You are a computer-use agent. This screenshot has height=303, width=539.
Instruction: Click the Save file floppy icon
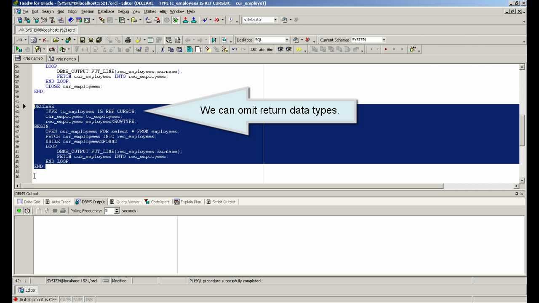coord(83,40)
